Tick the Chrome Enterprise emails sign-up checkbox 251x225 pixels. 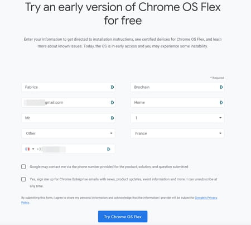[x=23, y=179]
